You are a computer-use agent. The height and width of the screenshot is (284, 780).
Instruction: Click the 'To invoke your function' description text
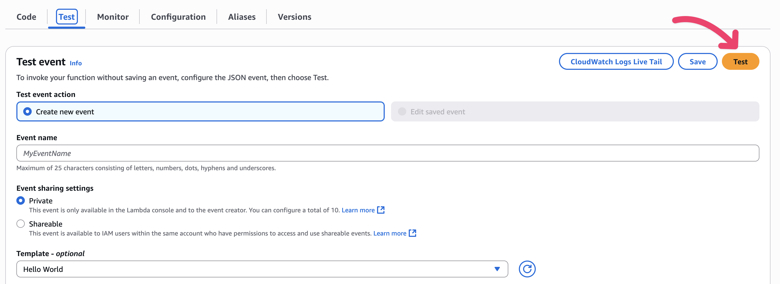172,78
